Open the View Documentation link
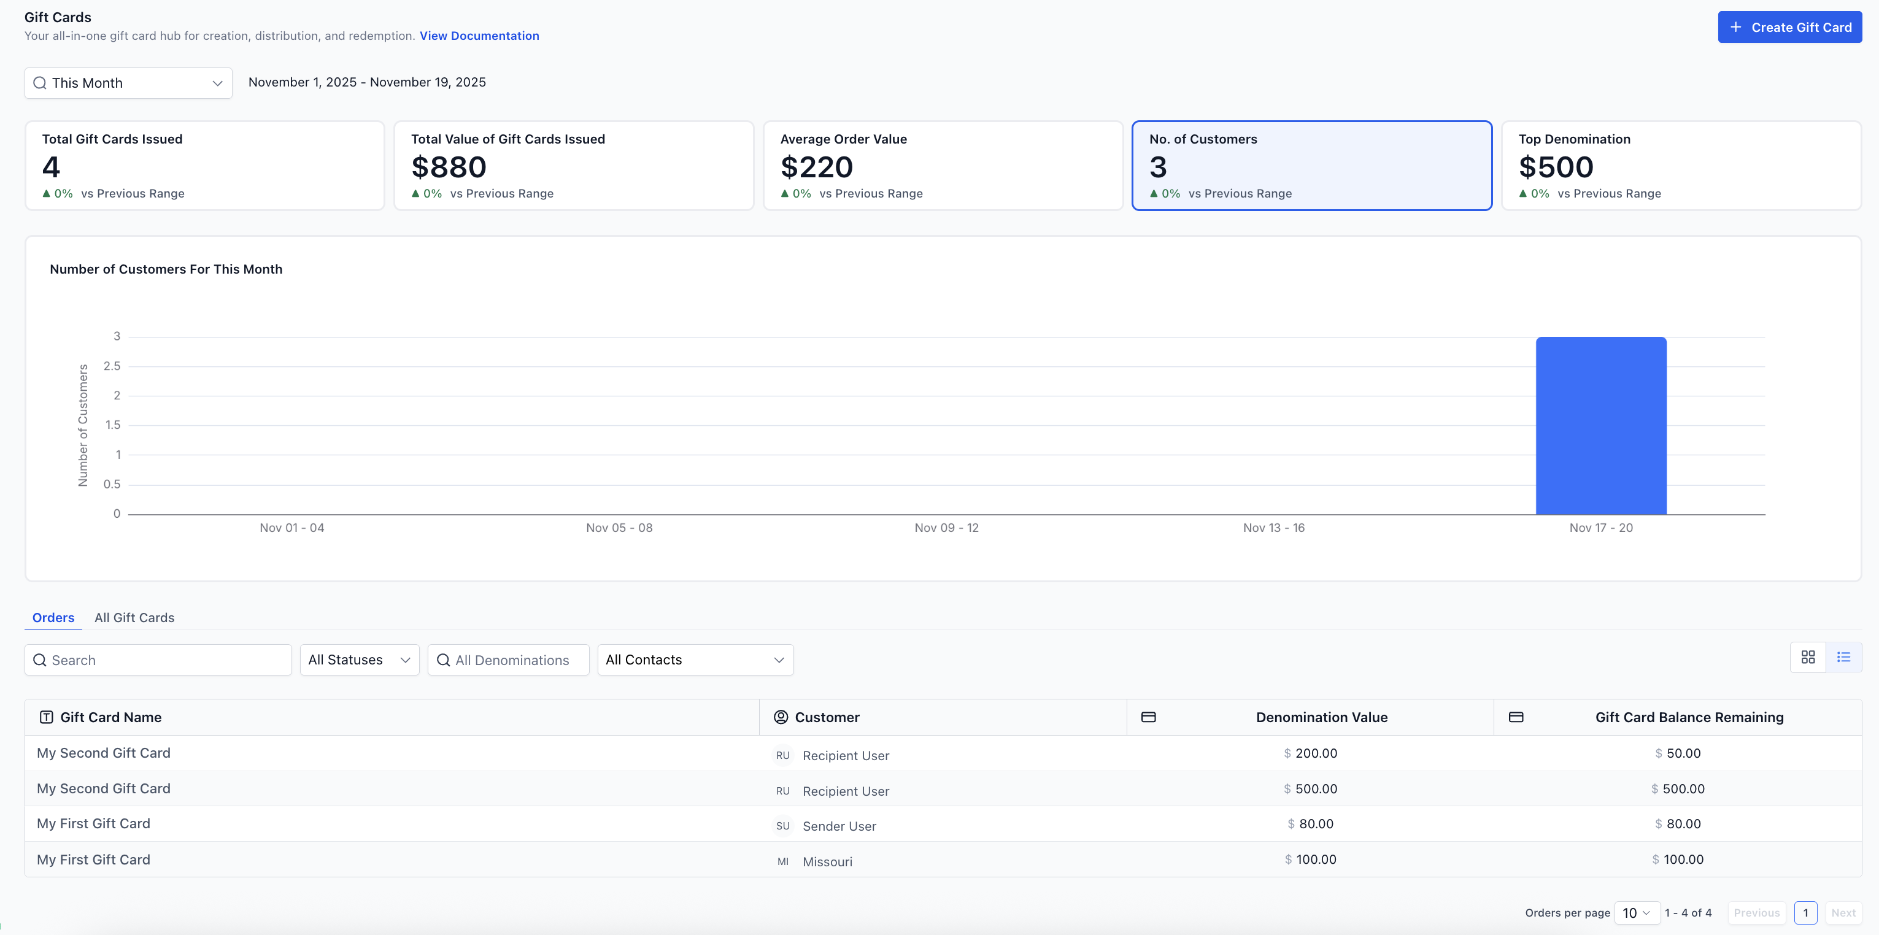 [479, 36]
